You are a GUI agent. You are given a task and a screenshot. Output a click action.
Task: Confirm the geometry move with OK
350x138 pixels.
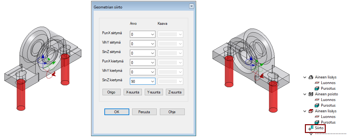(117, 112)
